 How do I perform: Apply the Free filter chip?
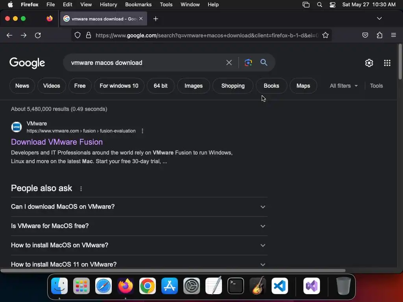[x=80, y=86]
